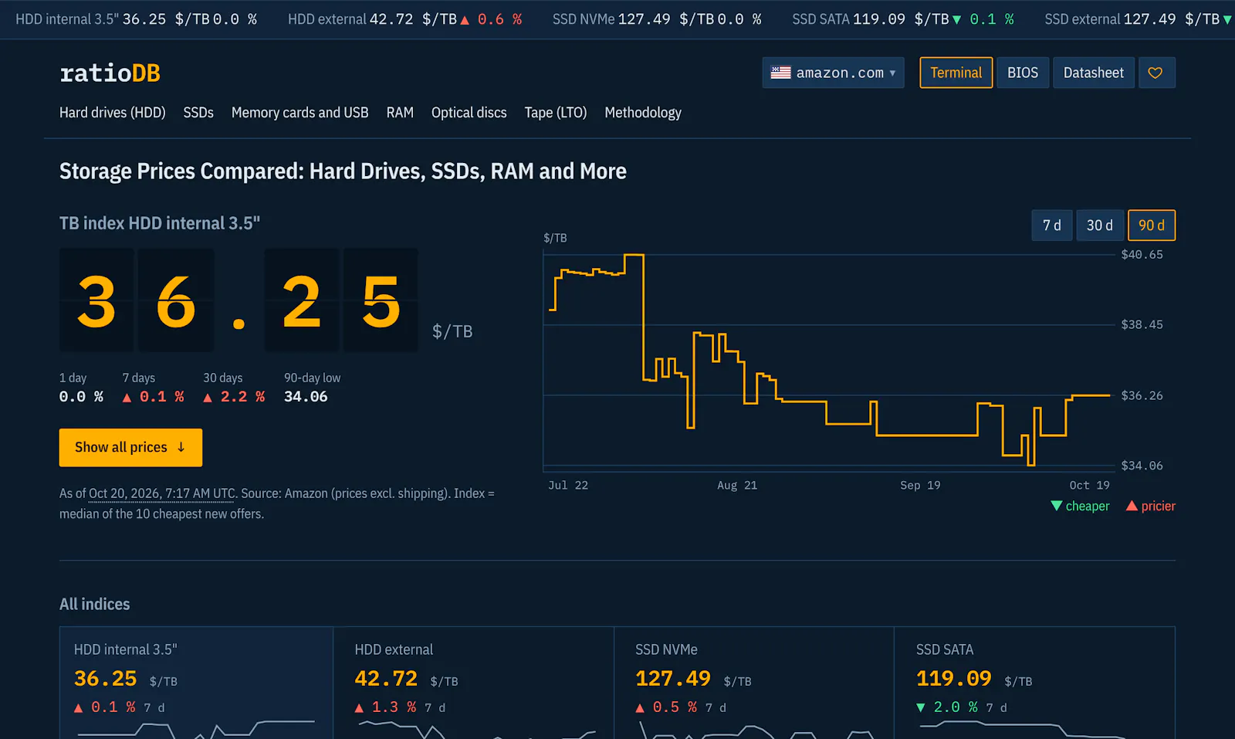Switch to the BIOS theme
This screenshot has width=1235, height=739.
coord(1022,73)
